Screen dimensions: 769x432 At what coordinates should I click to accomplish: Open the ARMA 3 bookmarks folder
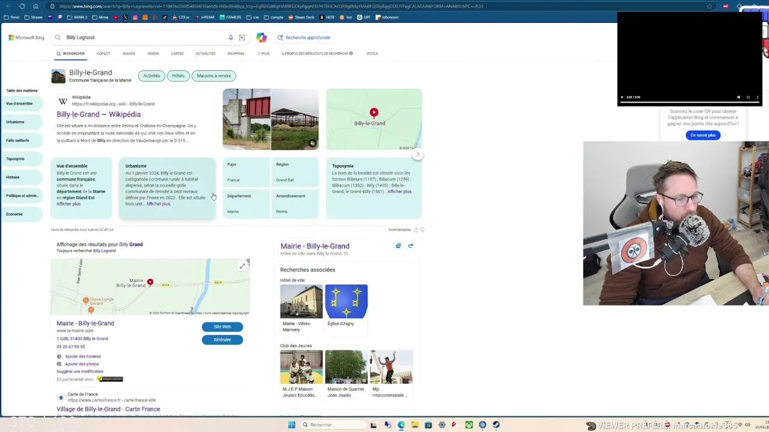pyautogui.click(x=77, y=17)
